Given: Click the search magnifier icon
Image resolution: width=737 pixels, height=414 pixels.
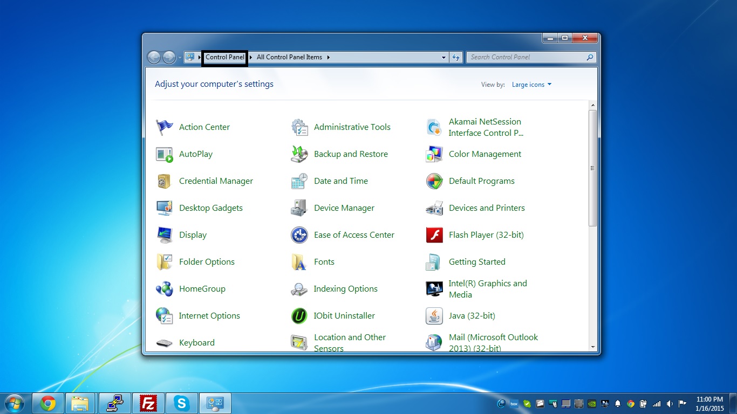Looking at the screenshot, I should (590, 57).
